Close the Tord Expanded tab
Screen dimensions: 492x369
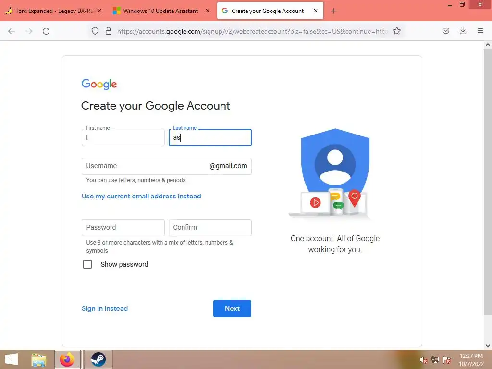(99, 11)
